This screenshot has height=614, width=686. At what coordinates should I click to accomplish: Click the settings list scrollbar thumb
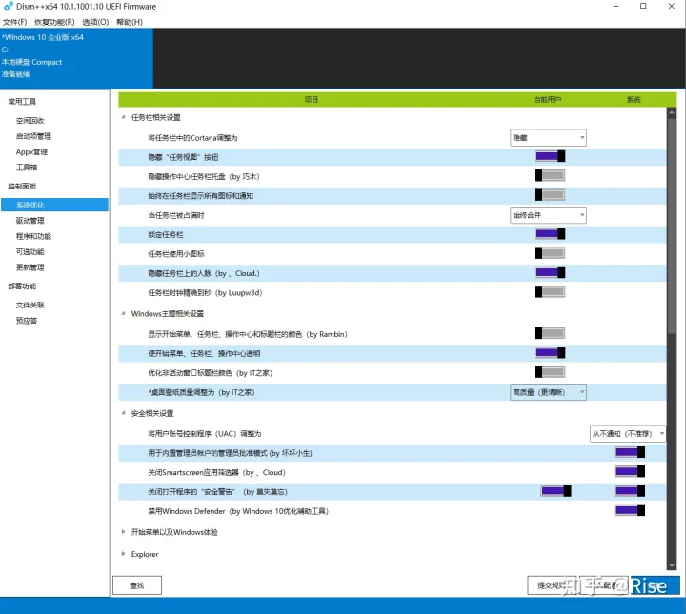click(x=672, y=225)
